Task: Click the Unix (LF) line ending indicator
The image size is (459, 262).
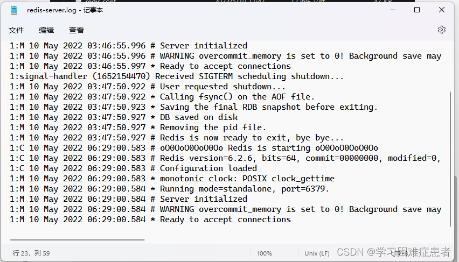Action: click(317, 253)
